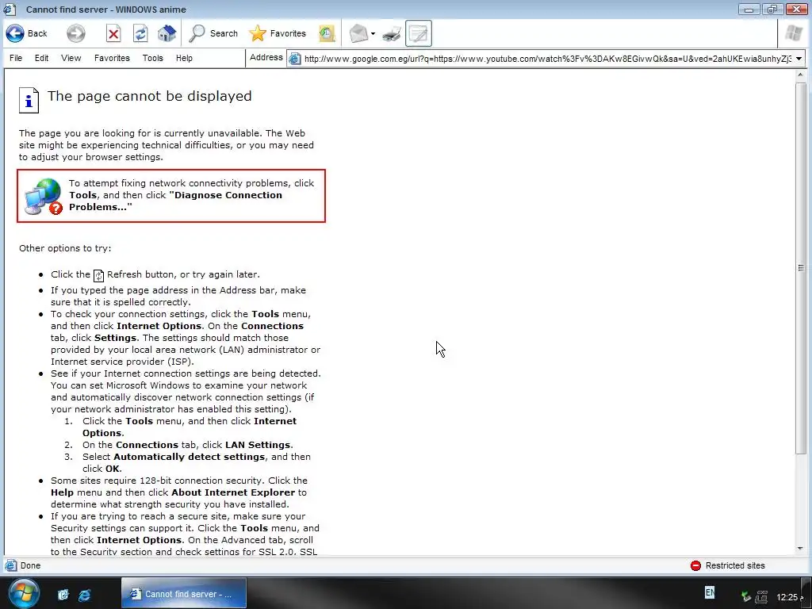Restore down the Internet Explorer window

point(772,9)
